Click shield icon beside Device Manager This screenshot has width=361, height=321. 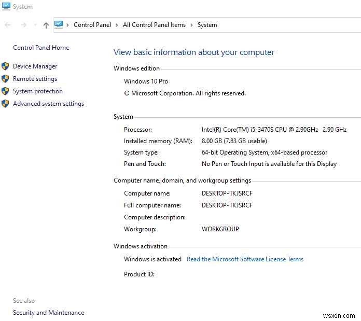coord(5,66)
